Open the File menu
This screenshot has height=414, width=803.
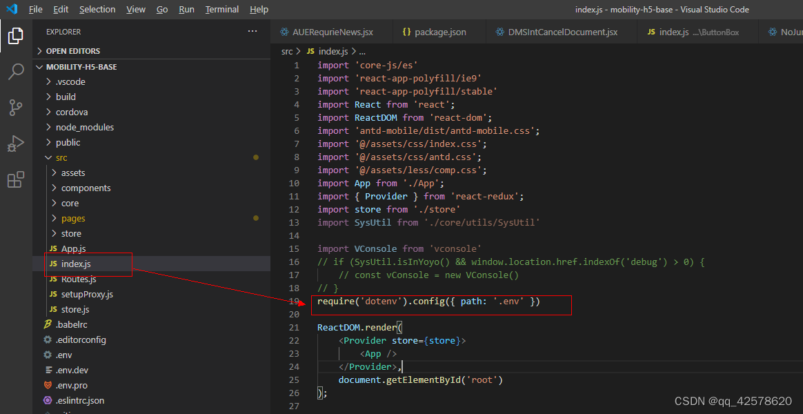pyautogui.click(x=35, y=9)
